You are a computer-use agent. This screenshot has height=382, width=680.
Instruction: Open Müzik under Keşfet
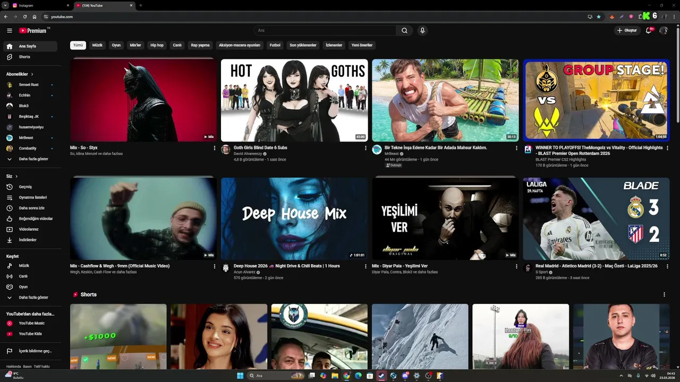click(x=31, y=265)
